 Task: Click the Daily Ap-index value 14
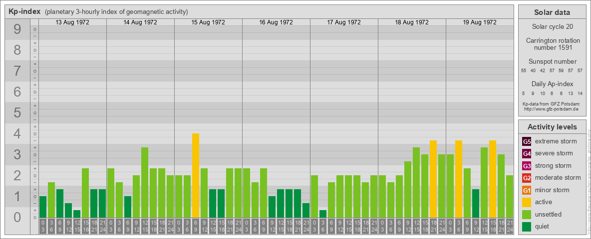[580, 93]
